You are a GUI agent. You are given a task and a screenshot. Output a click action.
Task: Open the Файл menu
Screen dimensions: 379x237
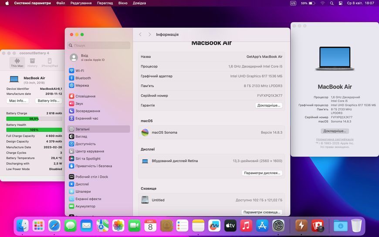[x=61, y=3]
